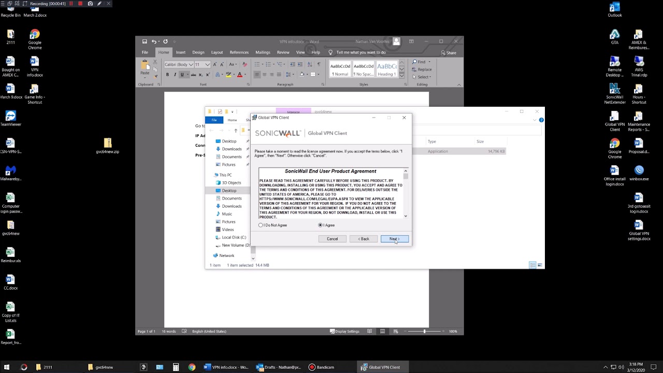
Task: Select Downloads under Quick access in Explorer
Action: (232, 149)
